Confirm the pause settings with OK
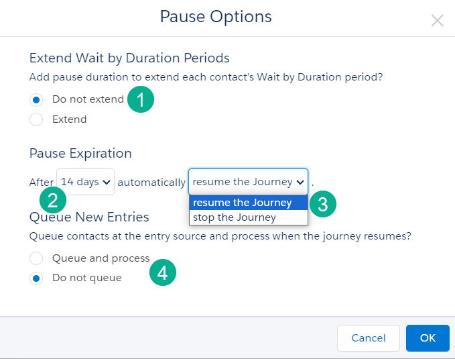Screen dimensions: 455x359 pyautogui.click(x=428, y=338)
